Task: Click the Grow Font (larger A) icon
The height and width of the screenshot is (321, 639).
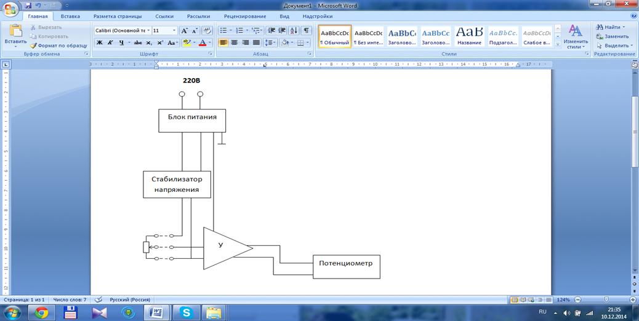Action: [184, 30]
